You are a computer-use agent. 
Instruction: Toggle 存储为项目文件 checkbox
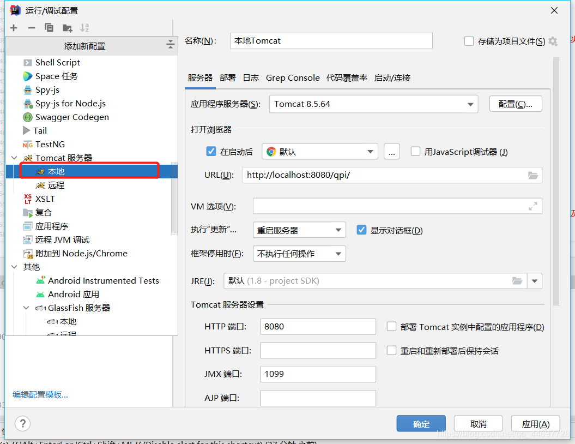click(469, 41)
